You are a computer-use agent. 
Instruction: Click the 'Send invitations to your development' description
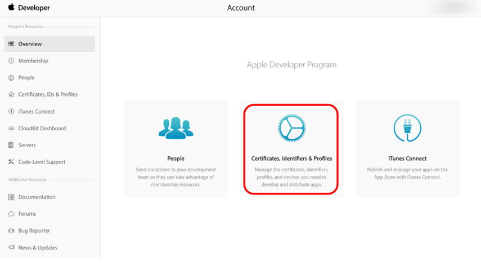pyautogui.click(x=176, y=177)
